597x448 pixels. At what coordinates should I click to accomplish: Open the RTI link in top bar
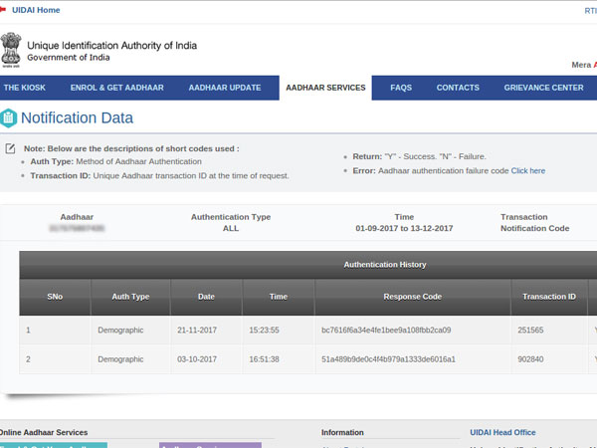tap(590, 10)
